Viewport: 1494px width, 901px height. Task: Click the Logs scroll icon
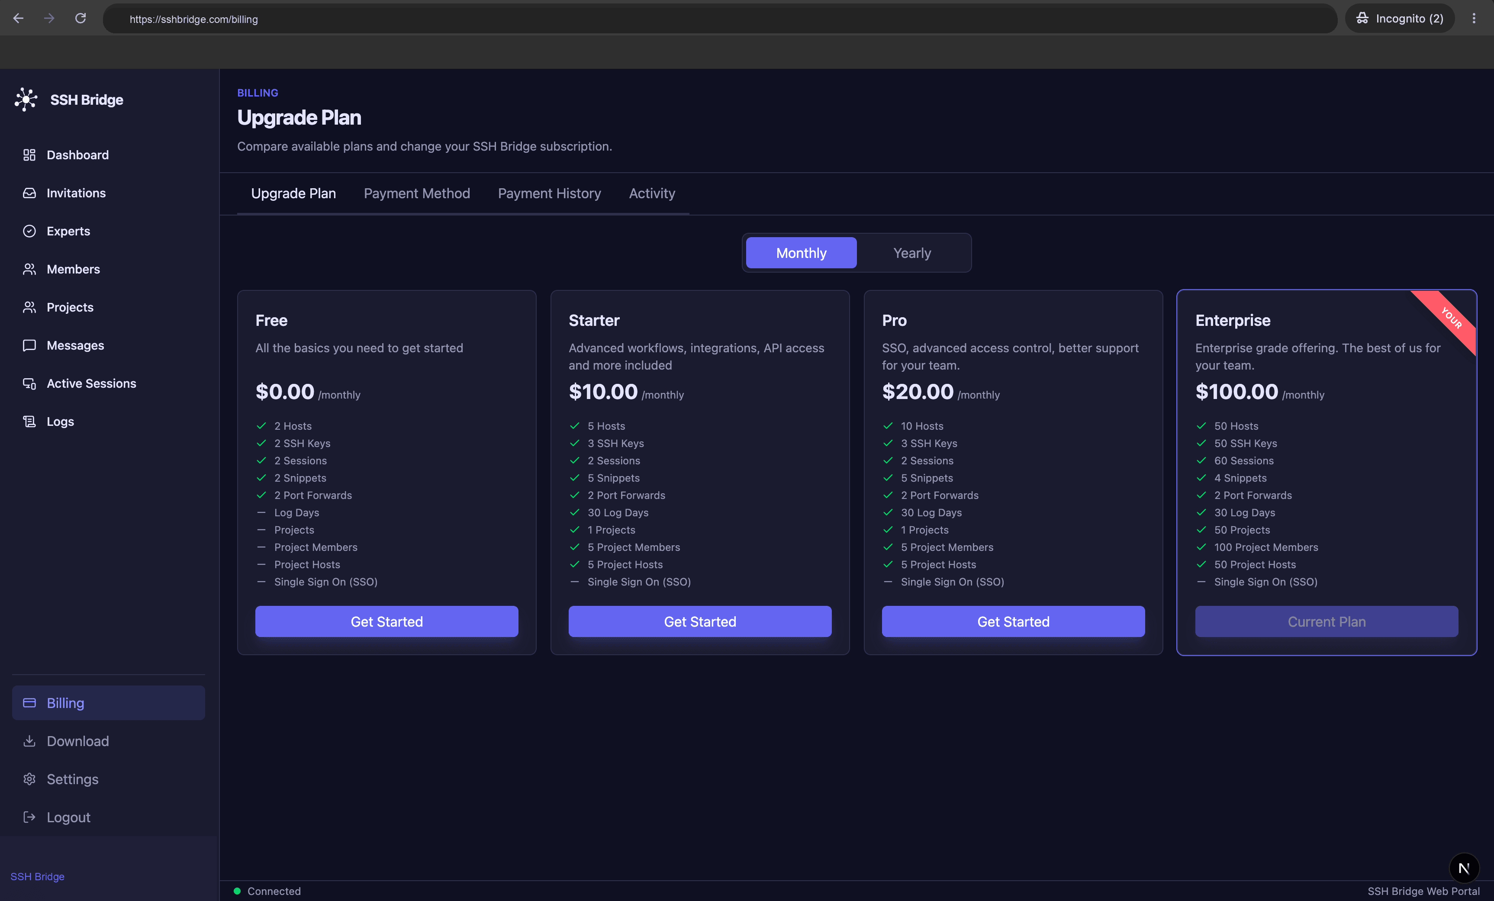29,422
